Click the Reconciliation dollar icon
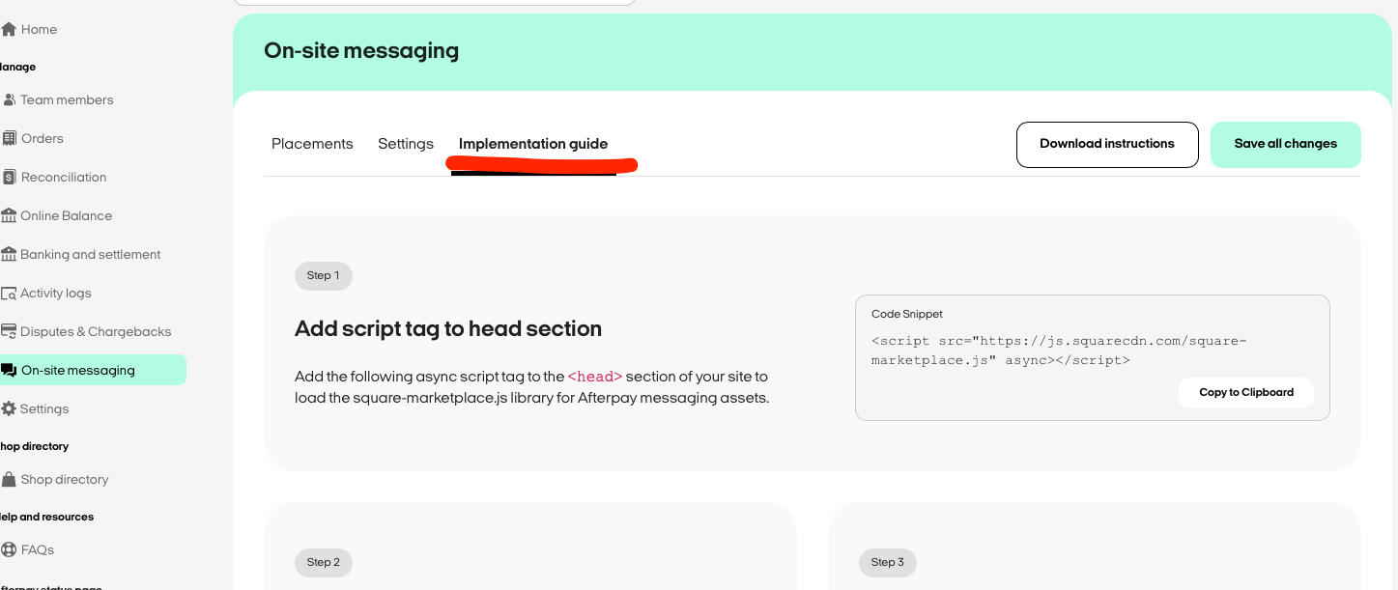Image resolution: width=1398 pixels, height=590 pixels. coord(10,177)
